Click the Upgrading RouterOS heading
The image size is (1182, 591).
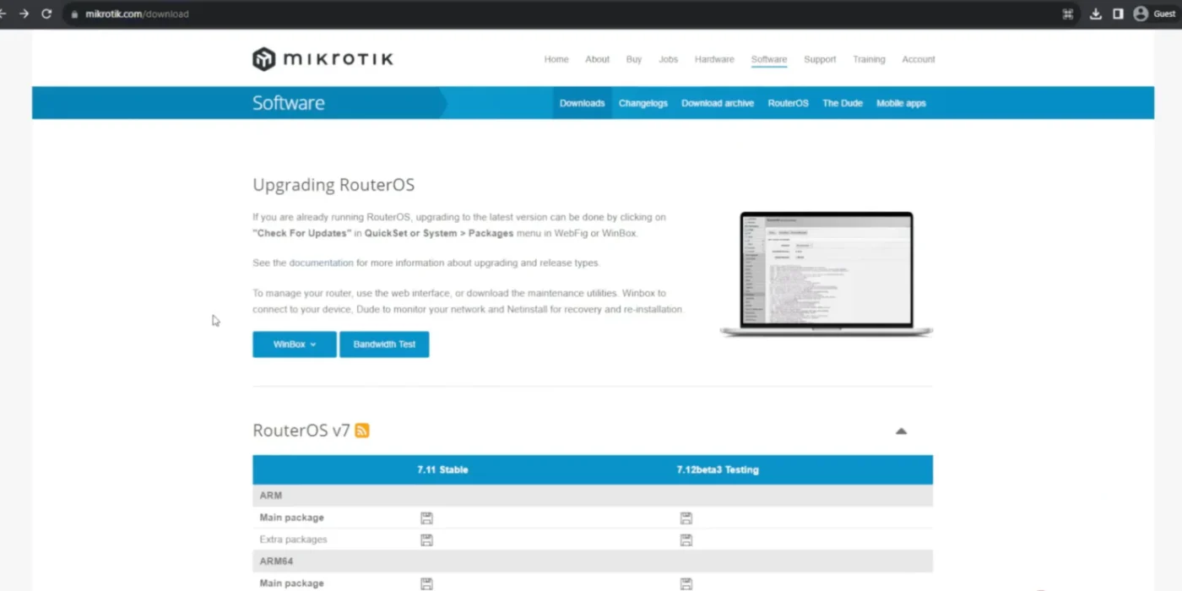pos(333,185)
